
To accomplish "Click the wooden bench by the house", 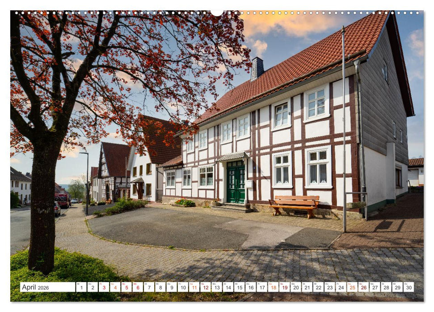I will (x=295, y=205).
